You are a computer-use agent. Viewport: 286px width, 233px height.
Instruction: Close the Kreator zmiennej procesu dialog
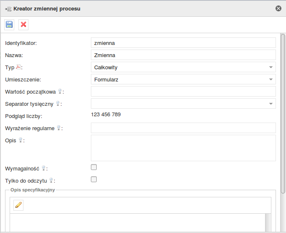coord(278,8)
